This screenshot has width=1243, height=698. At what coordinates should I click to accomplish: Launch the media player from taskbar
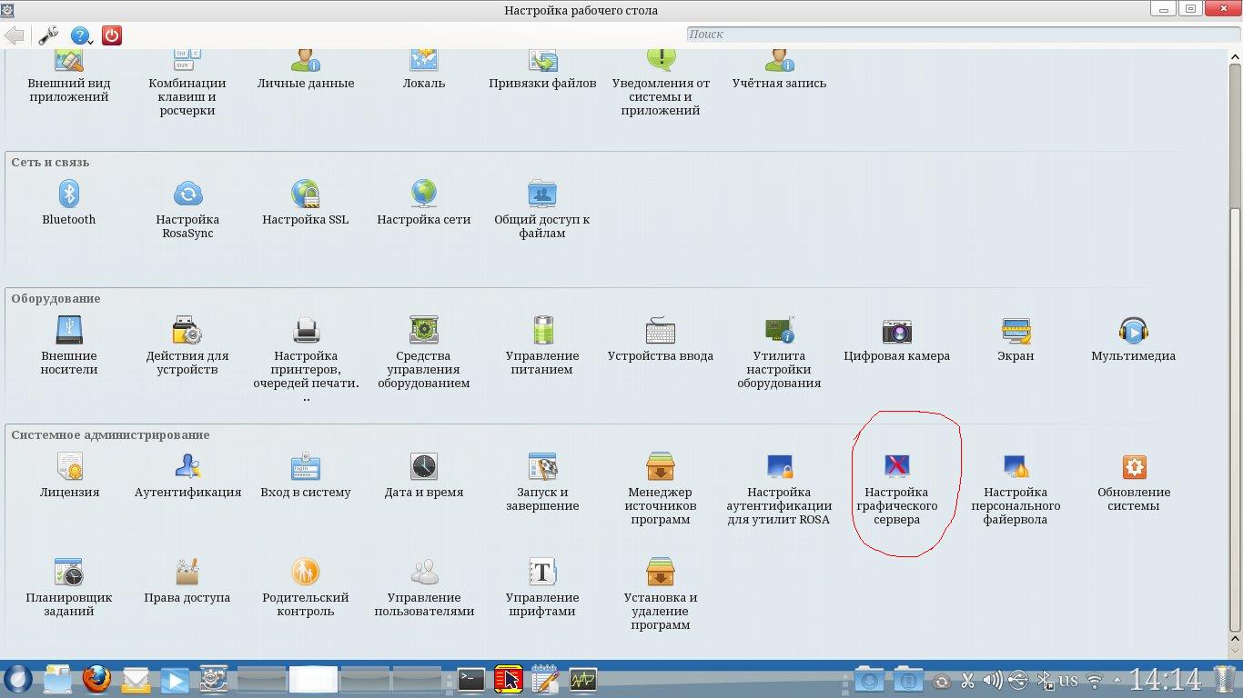click(175, 679)
